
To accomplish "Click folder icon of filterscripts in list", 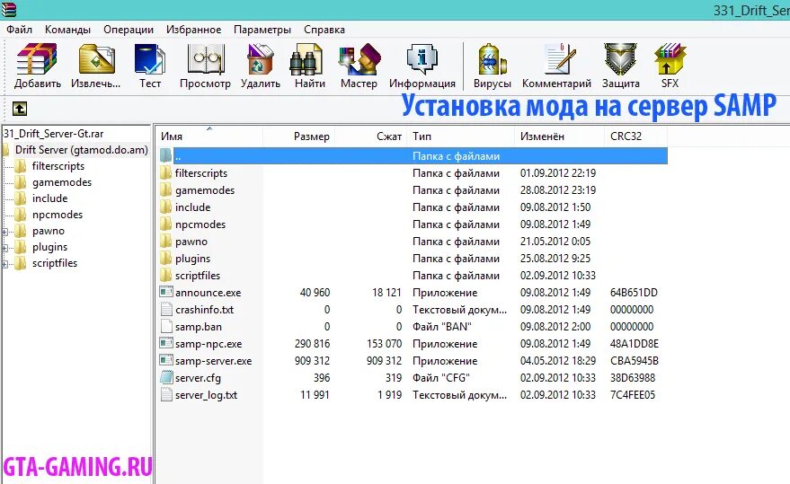I will [x=165, y=173].
